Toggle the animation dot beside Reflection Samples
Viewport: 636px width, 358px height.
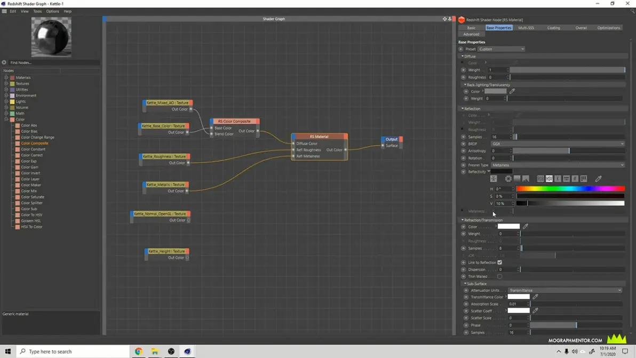pos(463,137)
